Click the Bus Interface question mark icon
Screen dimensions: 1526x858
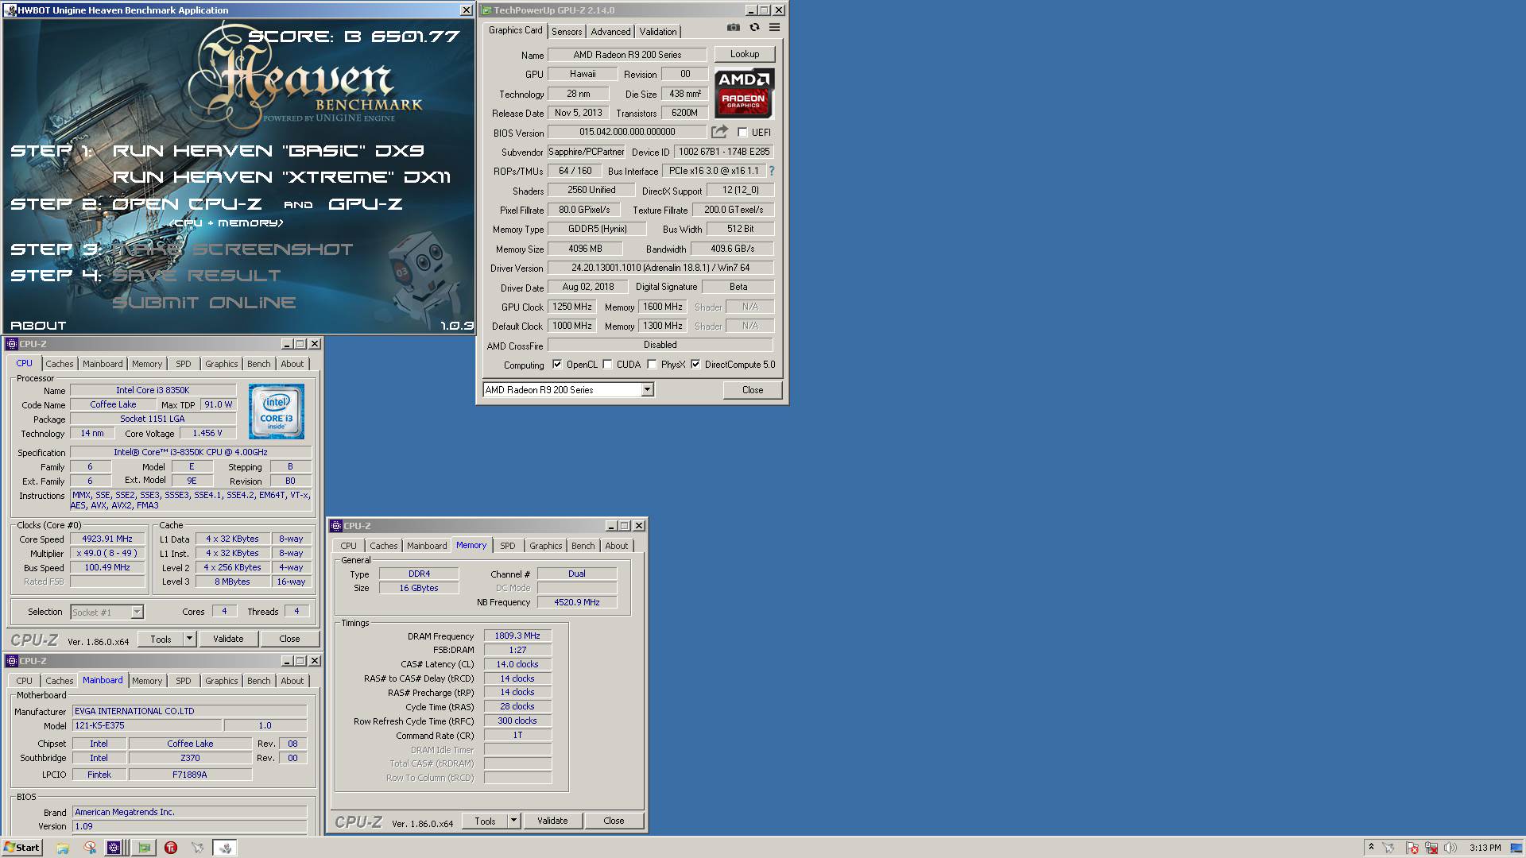coord(771,171)
